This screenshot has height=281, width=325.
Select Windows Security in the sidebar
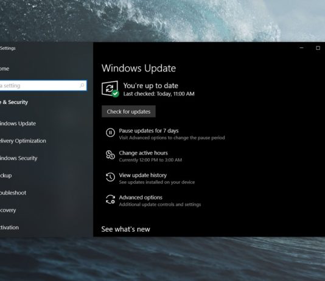click(x=18, y=158)
